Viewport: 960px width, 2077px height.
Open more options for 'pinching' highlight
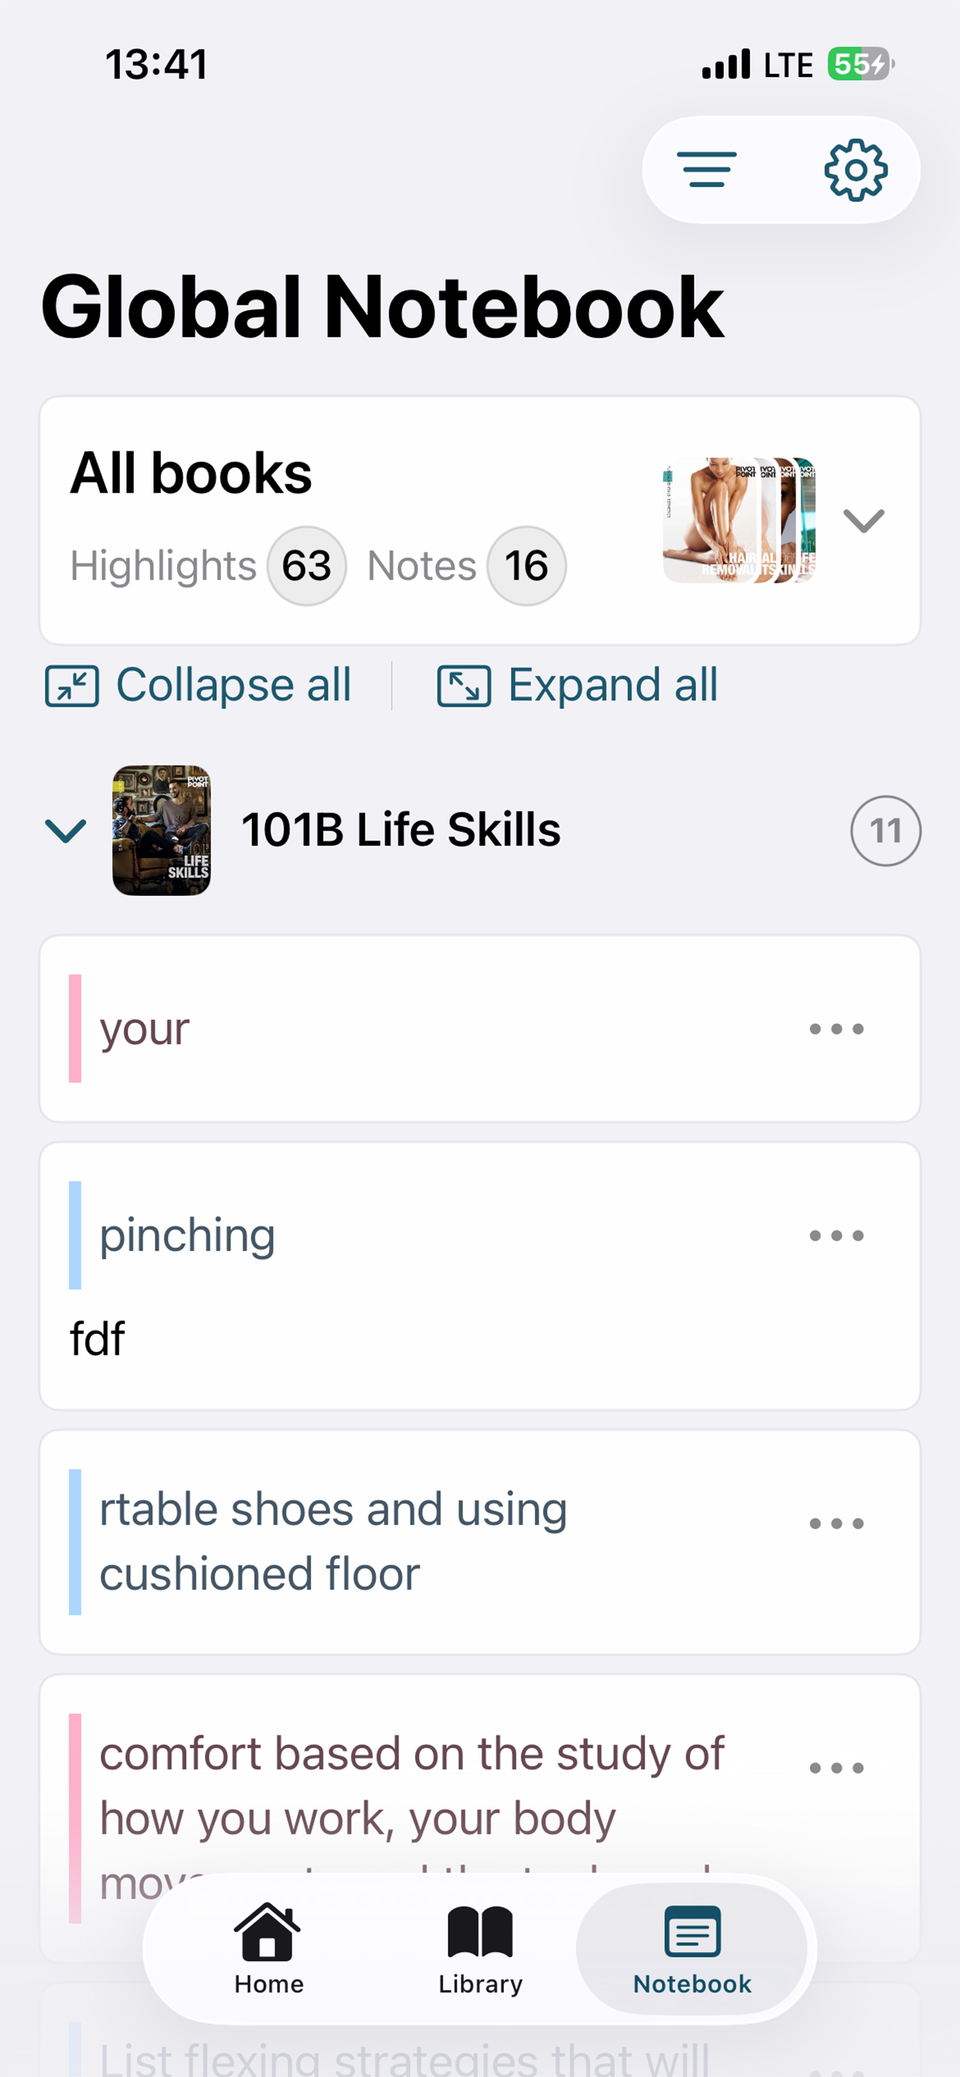[x=837, y=1235]
